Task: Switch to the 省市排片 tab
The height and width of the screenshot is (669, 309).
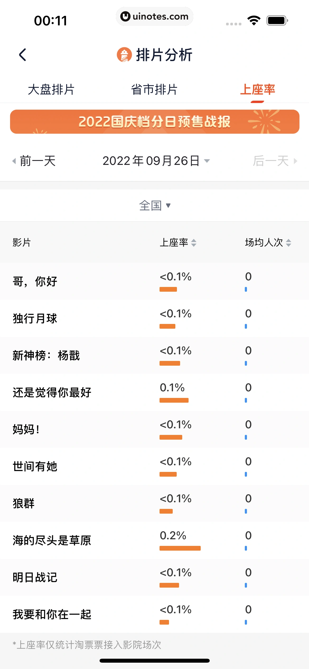Action: pyautogui.click(x=154, y=90)
